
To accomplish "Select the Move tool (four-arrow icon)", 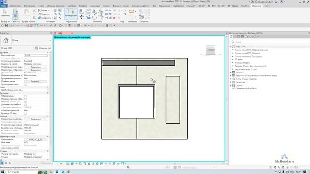I will (x=82, y=17).
